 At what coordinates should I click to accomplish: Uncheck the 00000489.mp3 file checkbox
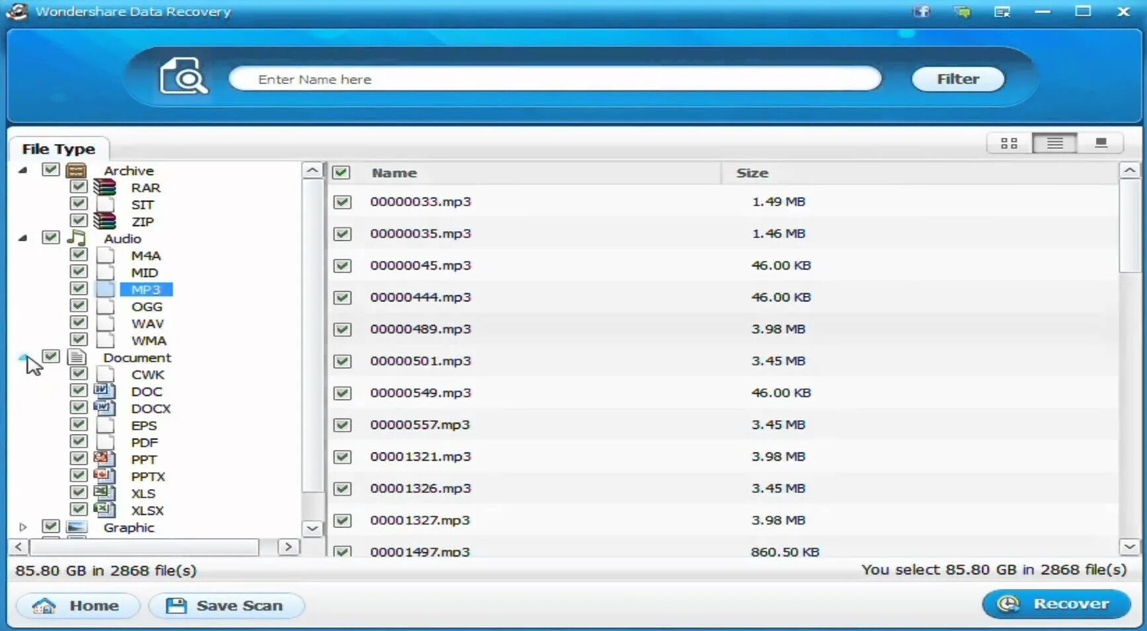[x=342, y=329]
